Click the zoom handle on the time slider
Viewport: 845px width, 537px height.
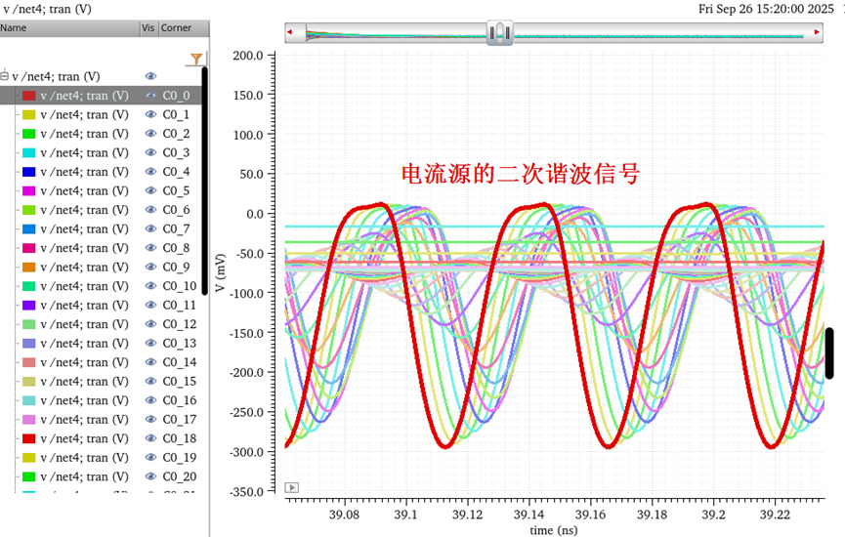pyautogui.click(x=499, y=33)
